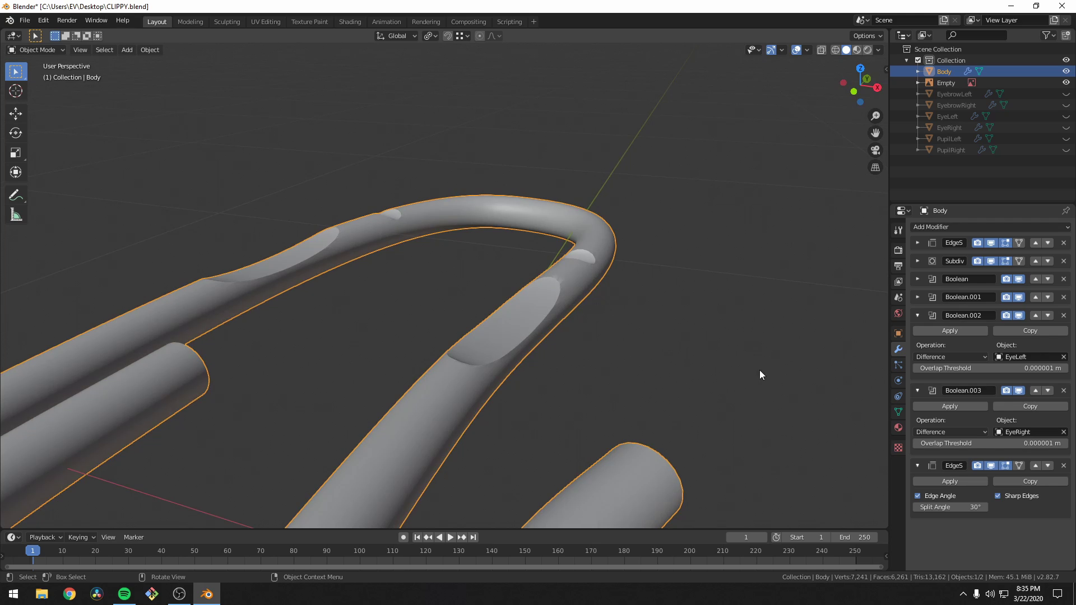Screen dimensions: 1076x605
Task: Select the Annotate tool
Action: click(15, 194)
